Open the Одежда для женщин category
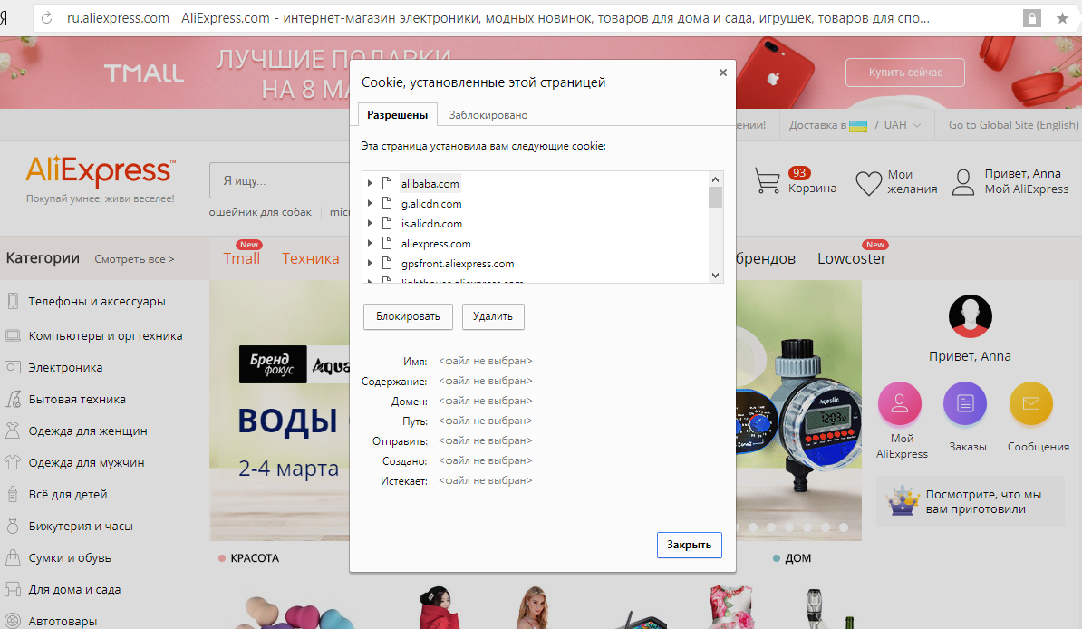The width and height of the screenshot is (1082, 629). (x=88, y=431)
